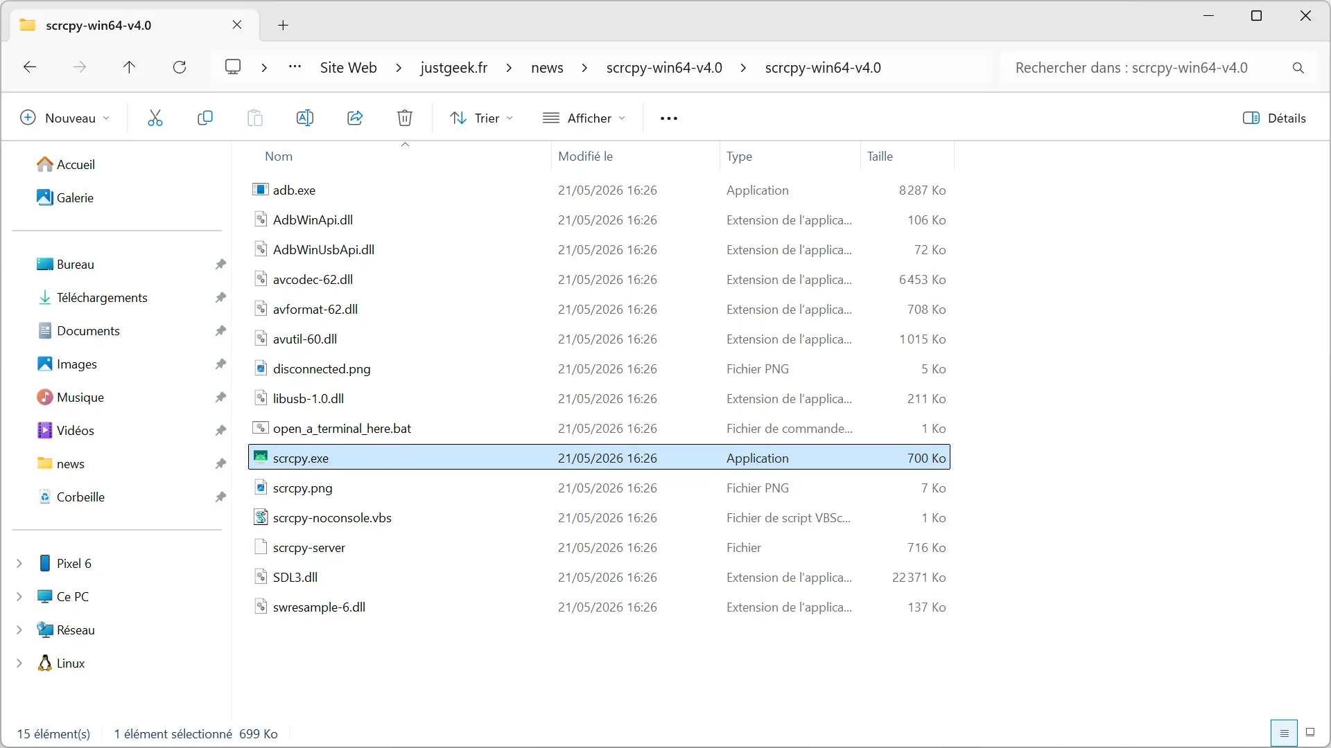Open the chevron after justgeek.fr breadcrumb
Image resolution: width=1331 pixels, height=748 pixels.
tap(510, 68)
